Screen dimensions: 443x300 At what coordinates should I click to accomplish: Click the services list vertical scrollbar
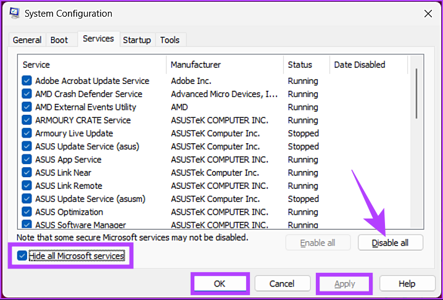pos(416,93)
